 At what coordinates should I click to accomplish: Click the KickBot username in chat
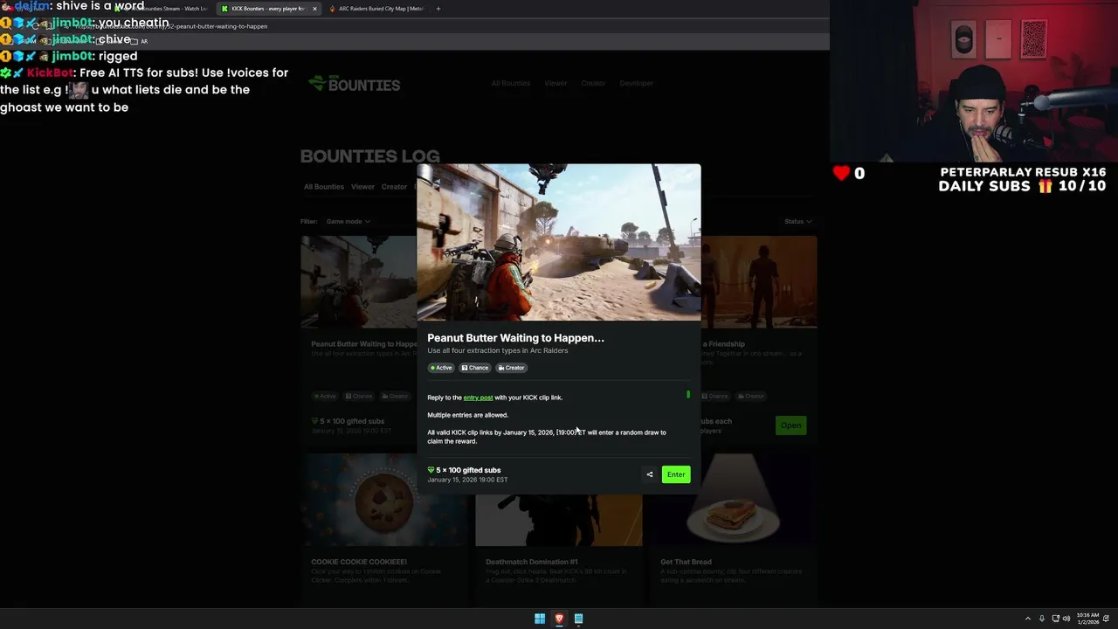(50, 73)
